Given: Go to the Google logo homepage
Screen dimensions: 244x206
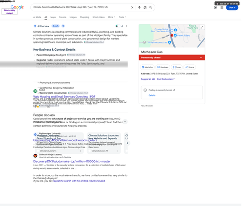Looking at the screenshot, I should [x=17, y=7].
